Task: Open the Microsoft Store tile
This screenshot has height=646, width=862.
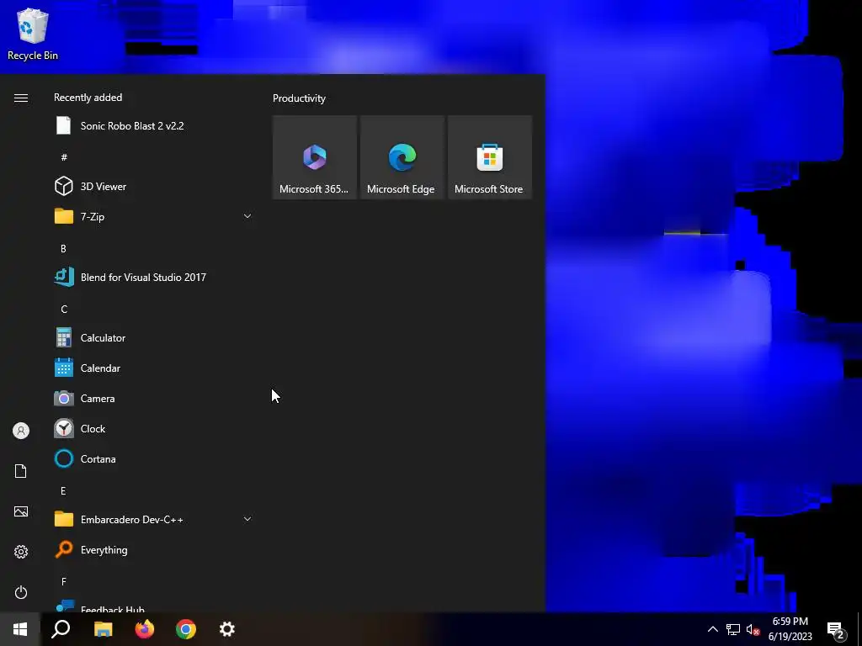Action: point(490,157)
